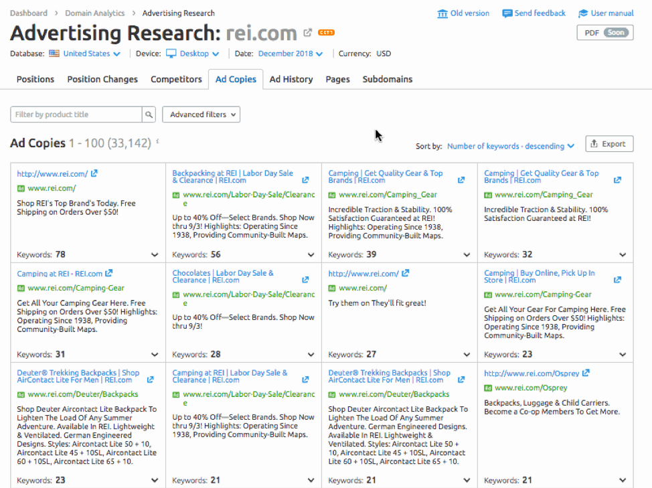The height and width of the screenshot is (488, 652).
Task: Click the search magnifier icon in filter box
Action: click(149, 114)
